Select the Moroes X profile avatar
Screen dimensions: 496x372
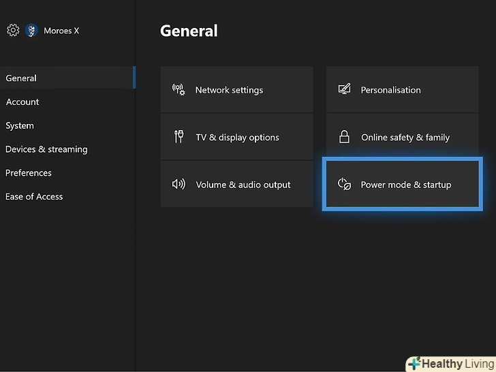pos(31,31)
